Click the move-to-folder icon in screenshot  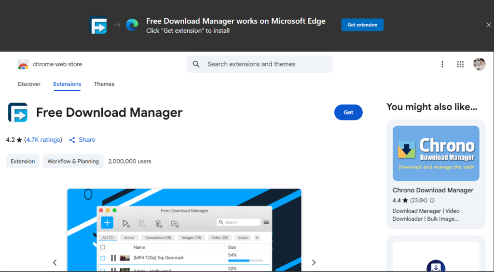click(x=175, y=223)
